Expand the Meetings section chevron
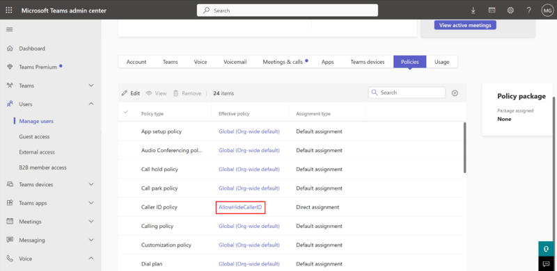Viewport: 557px width, 271px height. 91,222
